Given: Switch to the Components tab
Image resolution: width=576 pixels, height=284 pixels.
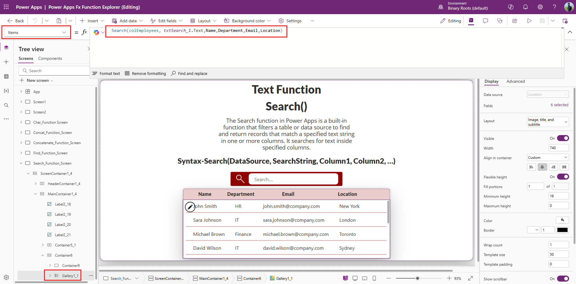Looking at the screenshot, I should [50, 58].
